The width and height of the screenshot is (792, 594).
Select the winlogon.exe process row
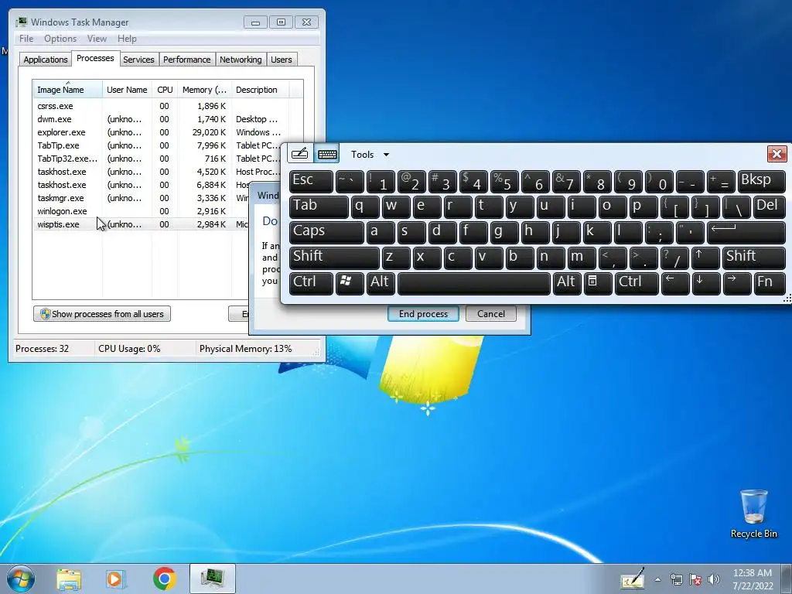pyautogui.click(x=142, y=211)
